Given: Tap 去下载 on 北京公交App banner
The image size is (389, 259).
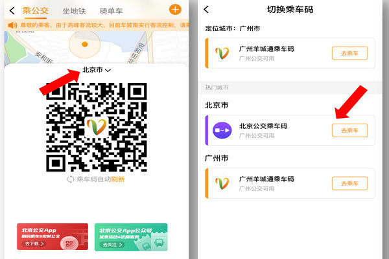Looking at the screenshot, I should point(34,243).
